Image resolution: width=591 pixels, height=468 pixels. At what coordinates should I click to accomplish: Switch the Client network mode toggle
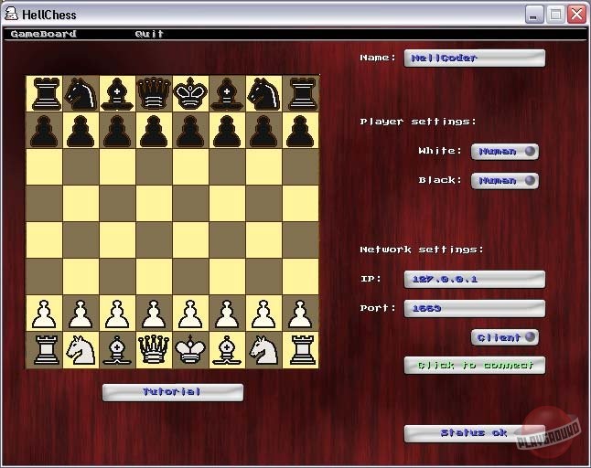coord(504,337)
